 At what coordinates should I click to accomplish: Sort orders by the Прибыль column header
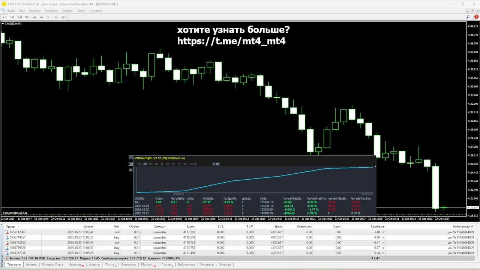click(378, 226)
